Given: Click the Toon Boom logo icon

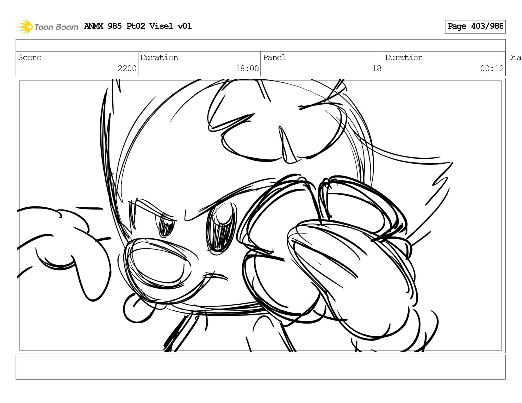Looking at the screenshot, I should pyautogui.click(x=25, y=27).
